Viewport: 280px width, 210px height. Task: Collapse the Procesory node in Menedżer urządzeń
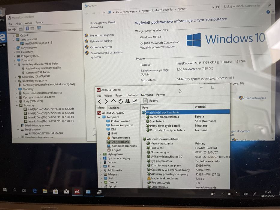coord(17,106)
